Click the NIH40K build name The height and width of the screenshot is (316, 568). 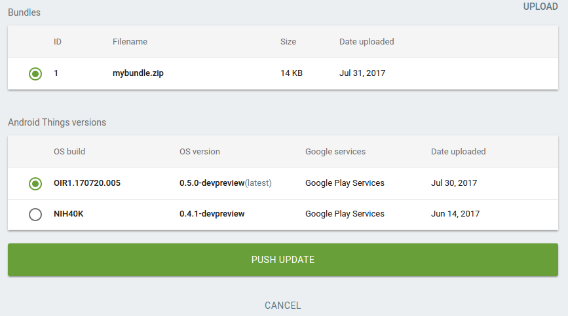tap(69, 214)
